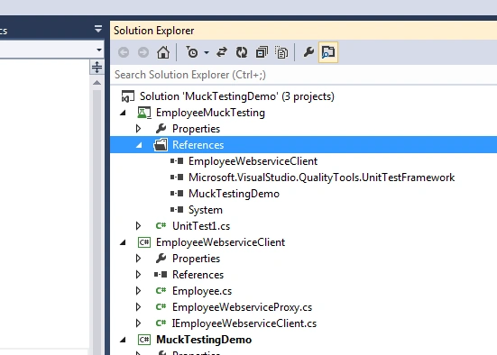Select Properties under EmployeeWebserviceClient project
Image resolution: width=497 pixels, height=355 pixels.
tap(196, 259)
